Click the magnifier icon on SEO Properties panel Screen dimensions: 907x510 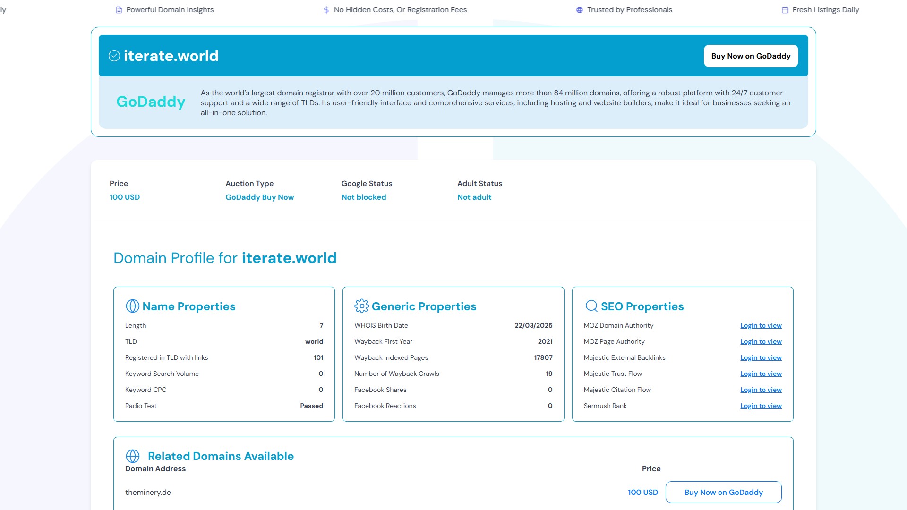[591, 306]
